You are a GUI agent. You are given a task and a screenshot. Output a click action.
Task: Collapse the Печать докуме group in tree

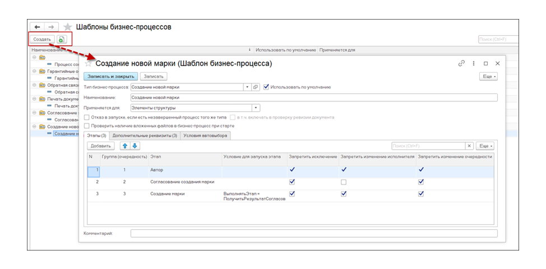34,98
